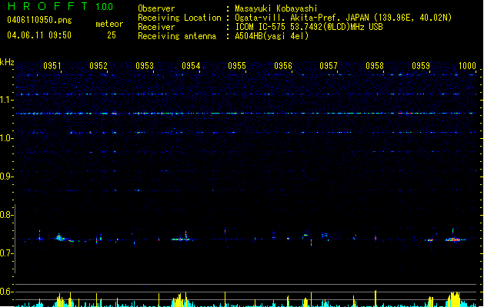The height and width of the screenshot is (307, 484).
Task: Click the date stamp 04.06.11 09:50
Action: (39, 35)
